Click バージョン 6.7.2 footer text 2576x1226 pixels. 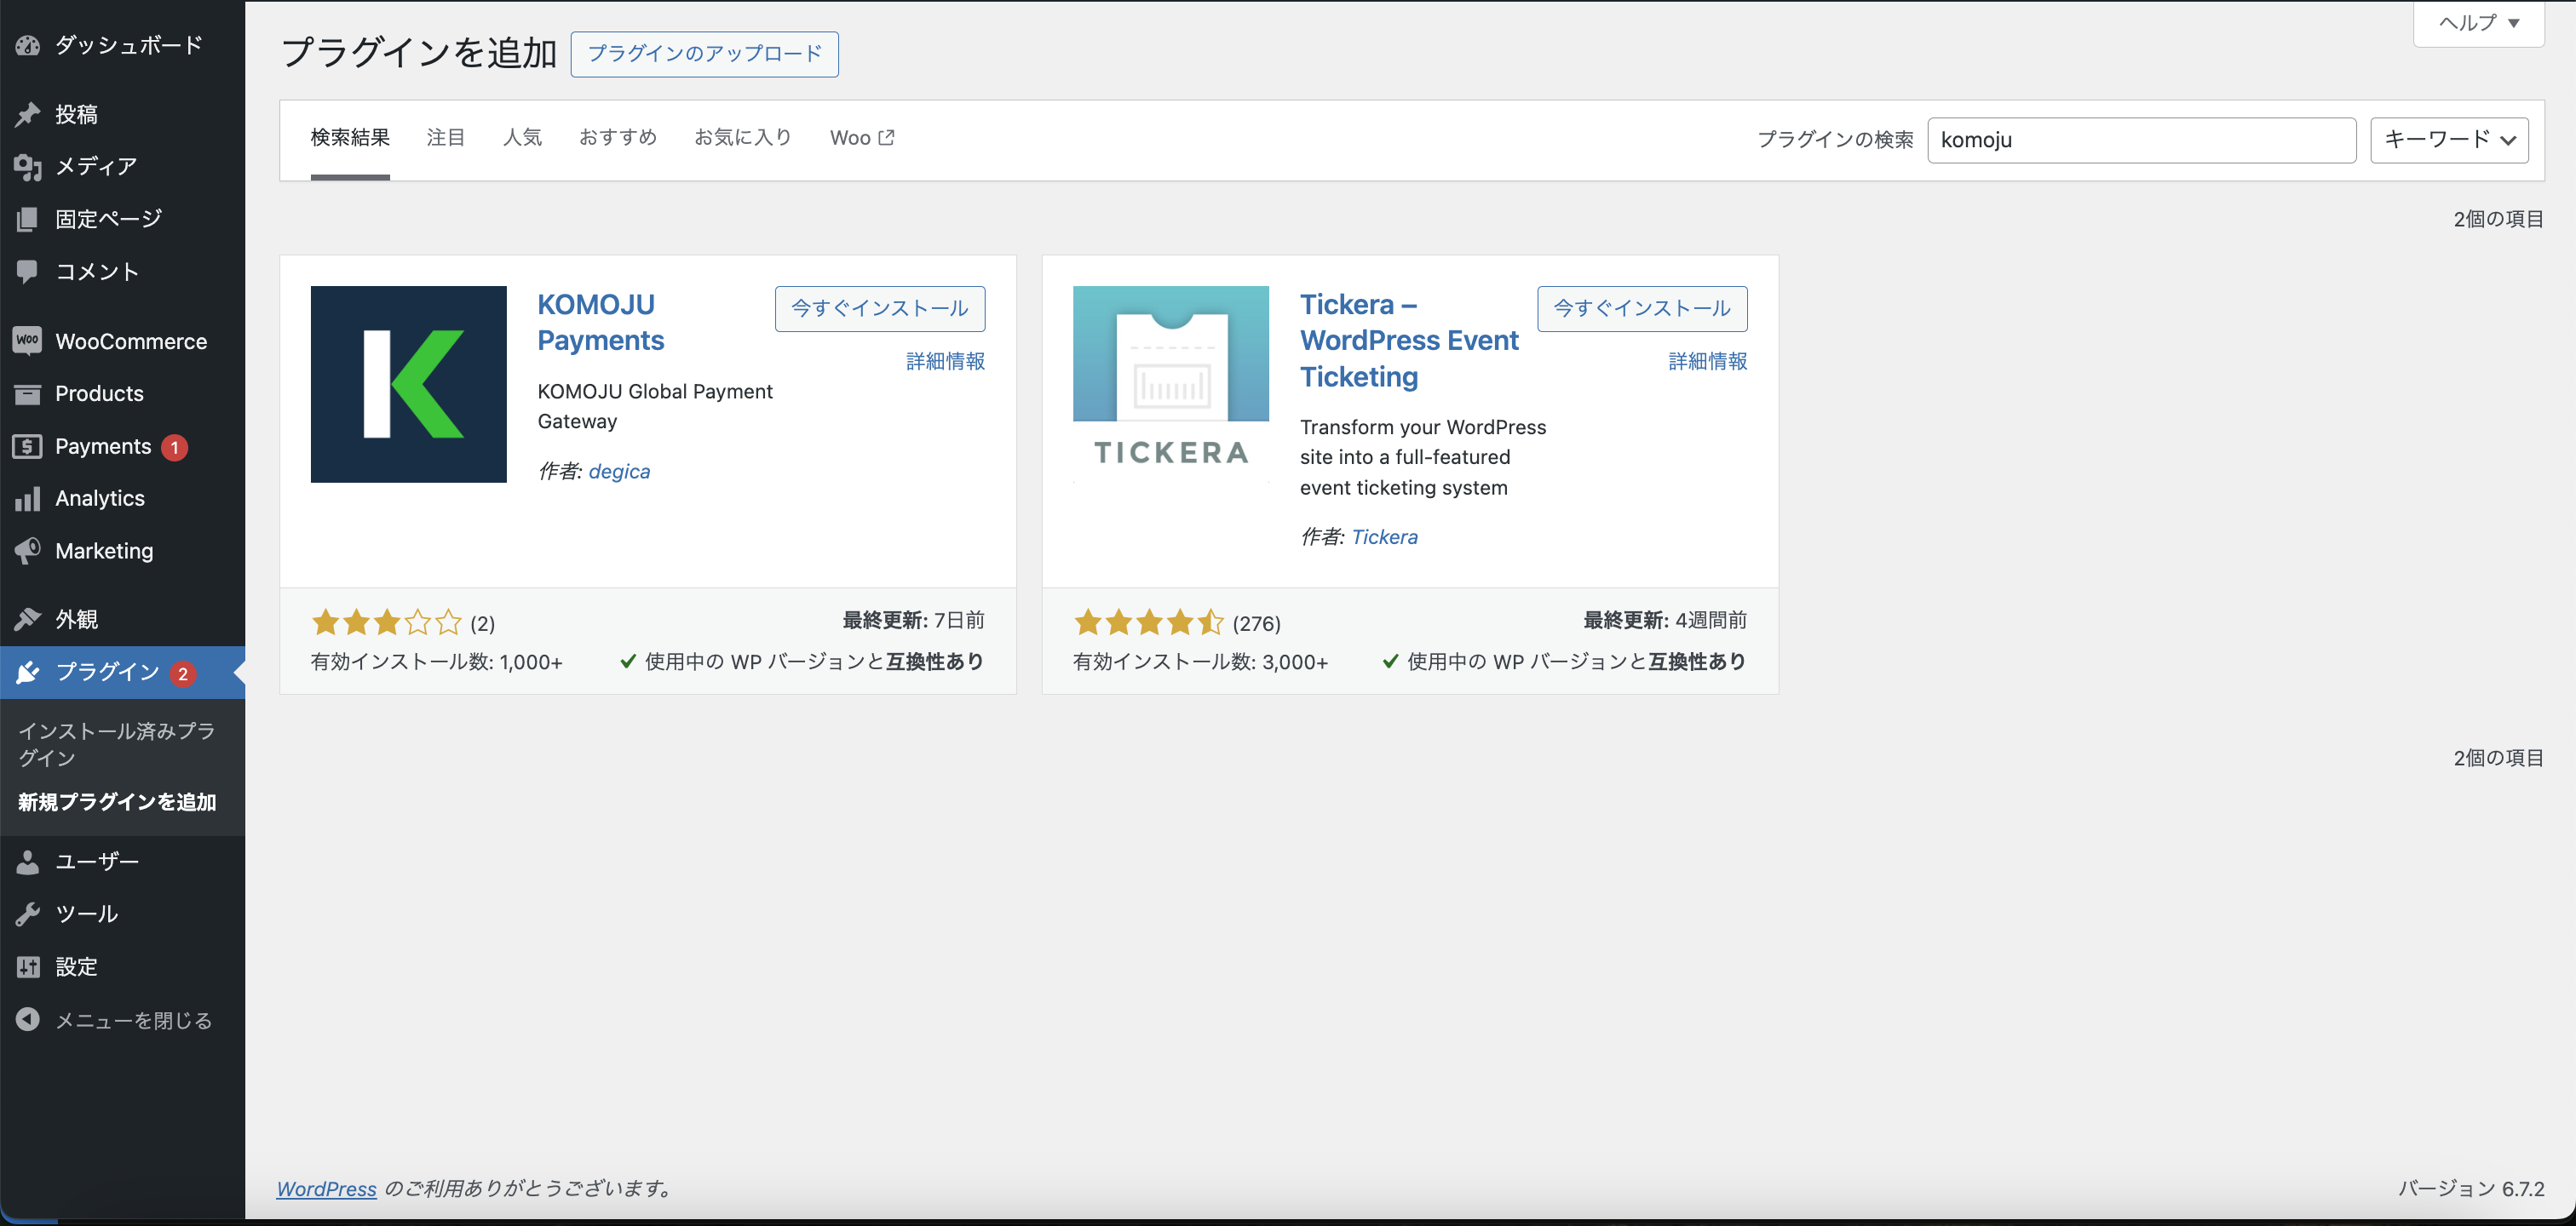click(2471, 1189)
